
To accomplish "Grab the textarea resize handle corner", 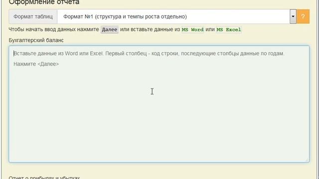I will (x=307, y=160).
